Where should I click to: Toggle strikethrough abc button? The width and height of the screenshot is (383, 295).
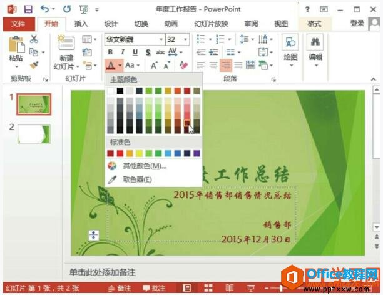pyautogui.click(x=160, y=52)
